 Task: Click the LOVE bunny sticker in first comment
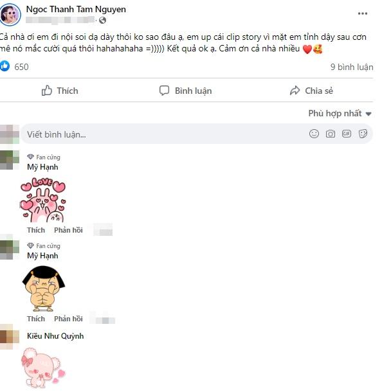(x=43, y=200)
